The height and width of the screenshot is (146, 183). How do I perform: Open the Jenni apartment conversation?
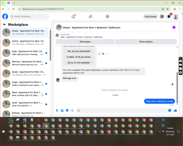25,104
